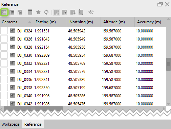Show View Estimated values icon
Screen dimensions: 171x129
[73, 12]
